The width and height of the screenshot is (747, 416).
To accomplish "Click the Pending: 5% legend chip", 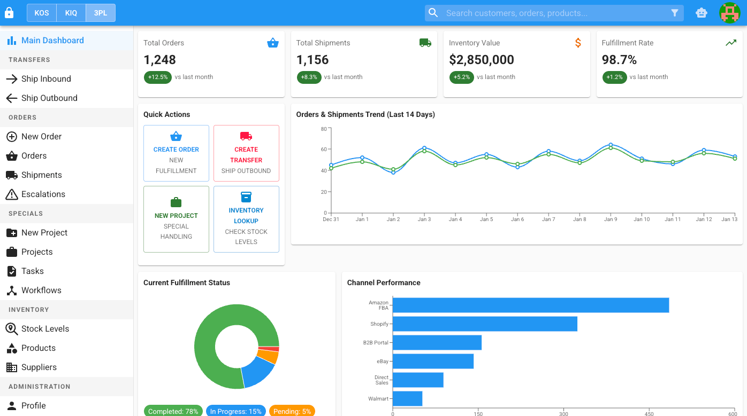I will 292,411.
